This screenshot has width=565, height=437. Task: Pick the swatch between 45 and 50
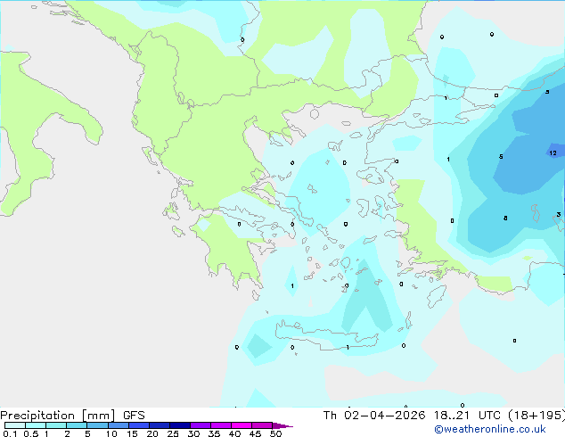click(x=262, y=425)
